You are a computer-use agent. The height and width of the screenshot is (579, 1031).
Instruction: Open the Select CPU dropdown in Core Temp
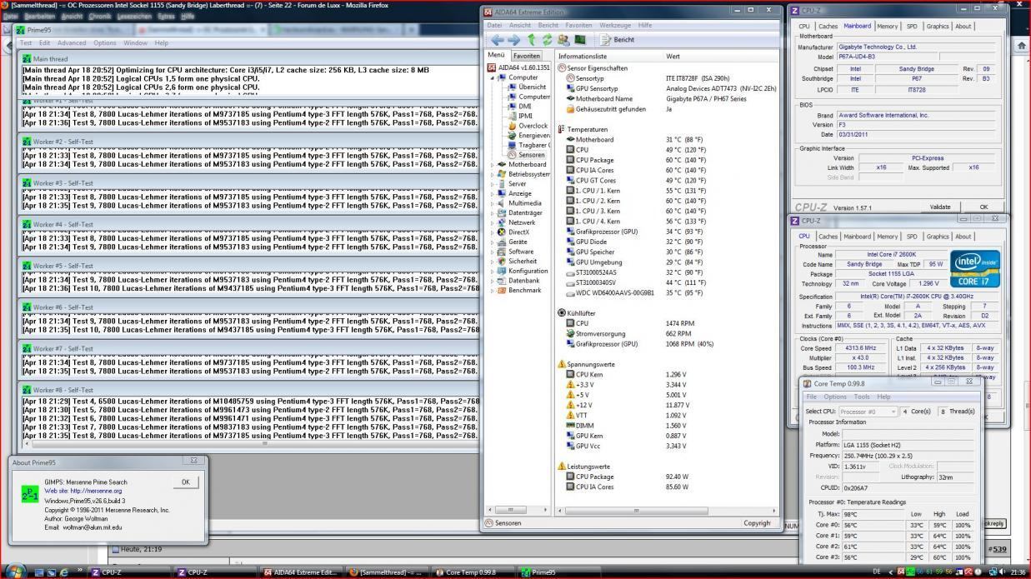[868, 412]
